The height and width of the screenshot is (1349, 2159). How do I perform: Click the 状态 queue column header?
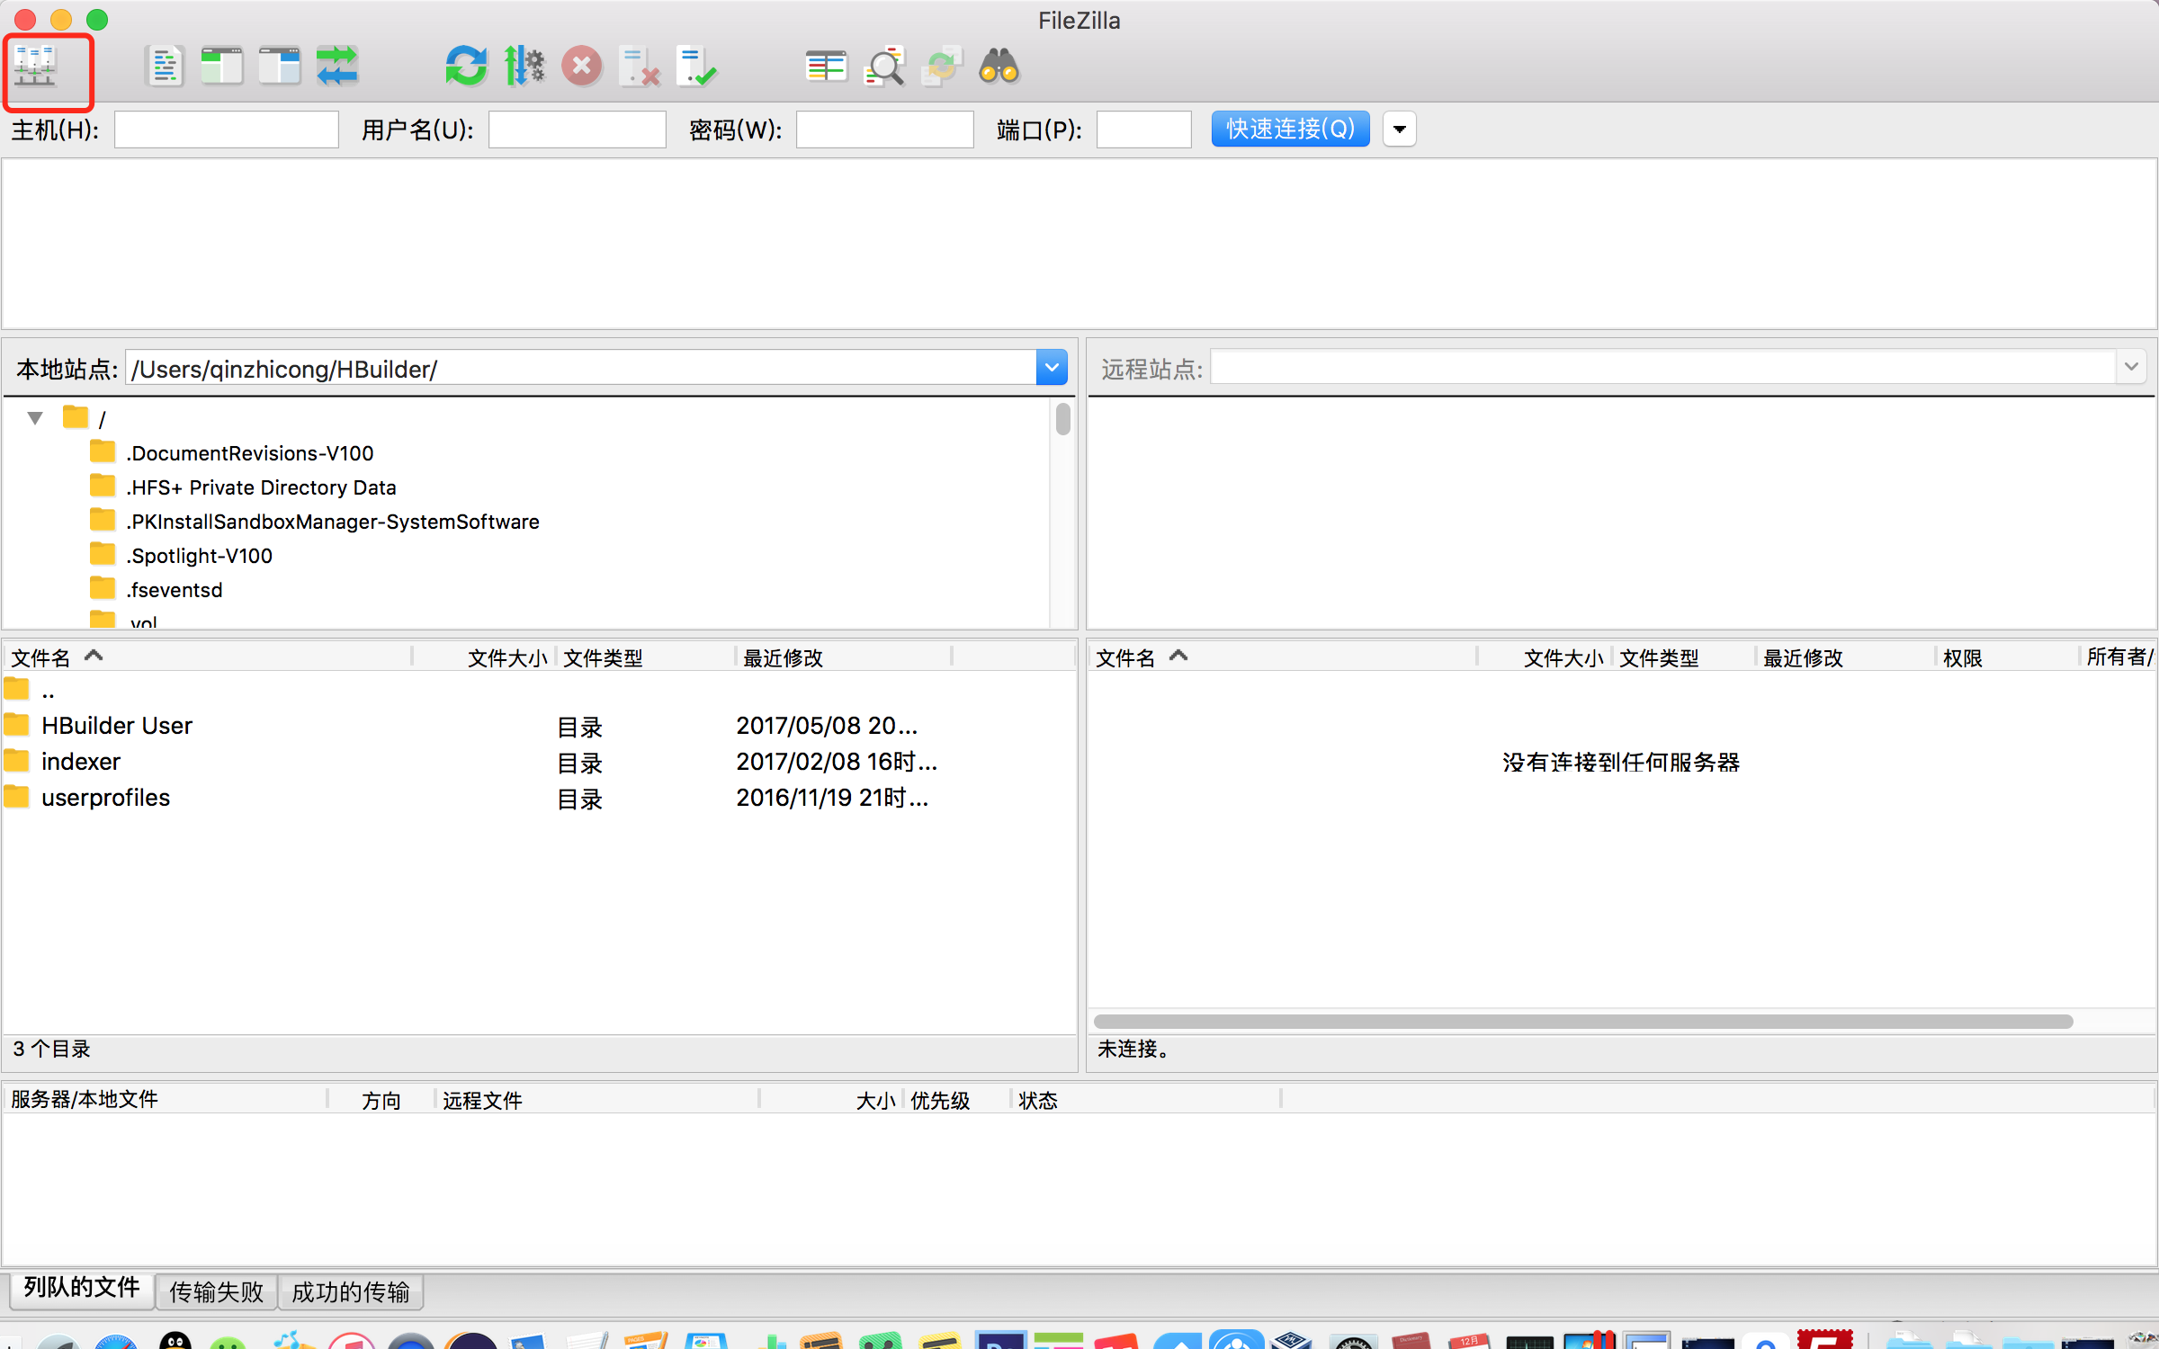tap(1146, 1099)
